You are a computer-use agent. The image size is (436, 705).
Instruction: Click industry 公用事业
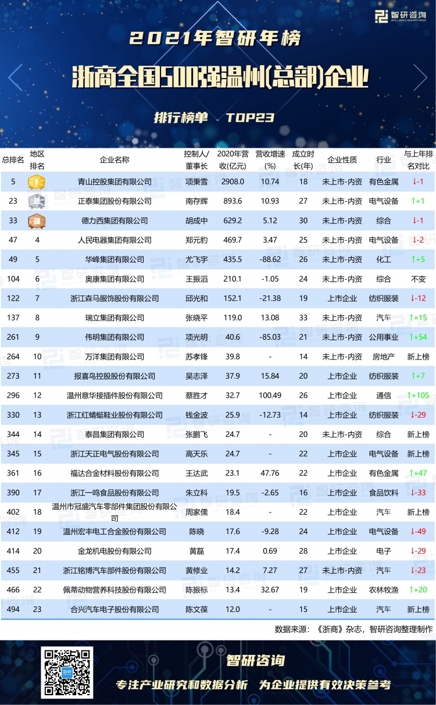[x=384, y=337]
